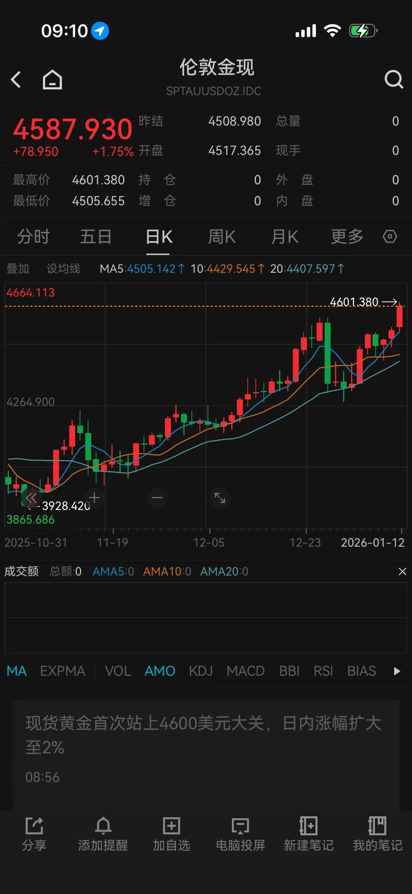Switch to the 周K weekly tab
Viewport: 412px width, 894px height.
222,237
